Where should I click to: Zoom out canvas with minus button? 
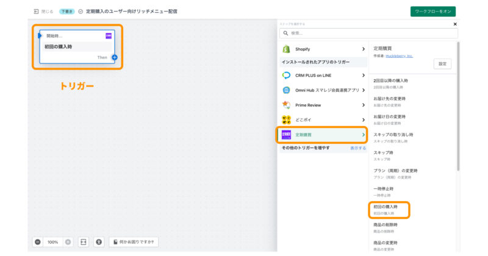point(38,242)
